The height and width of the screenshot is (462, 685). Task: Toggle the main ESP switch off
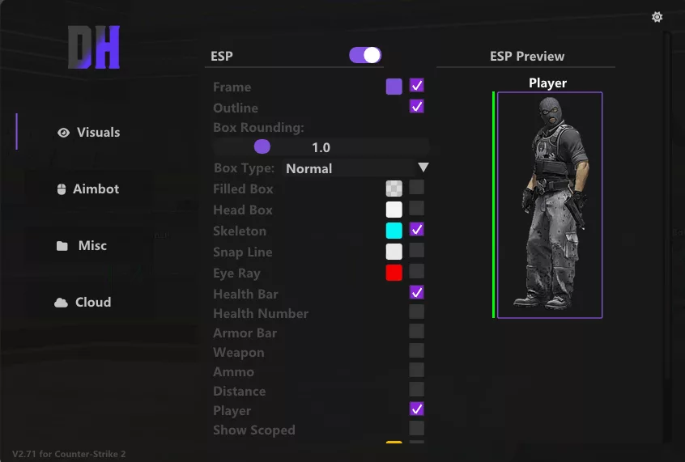pyautogui.click(x=365, y=56)
